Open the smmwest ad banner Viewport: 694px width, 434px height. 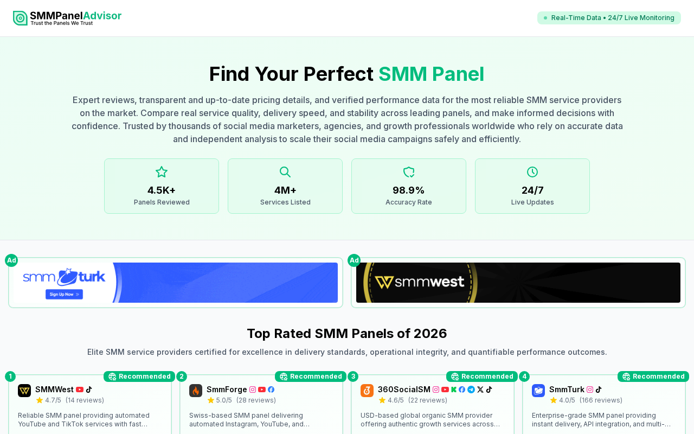pyautogui.click(x=518, y=283)
